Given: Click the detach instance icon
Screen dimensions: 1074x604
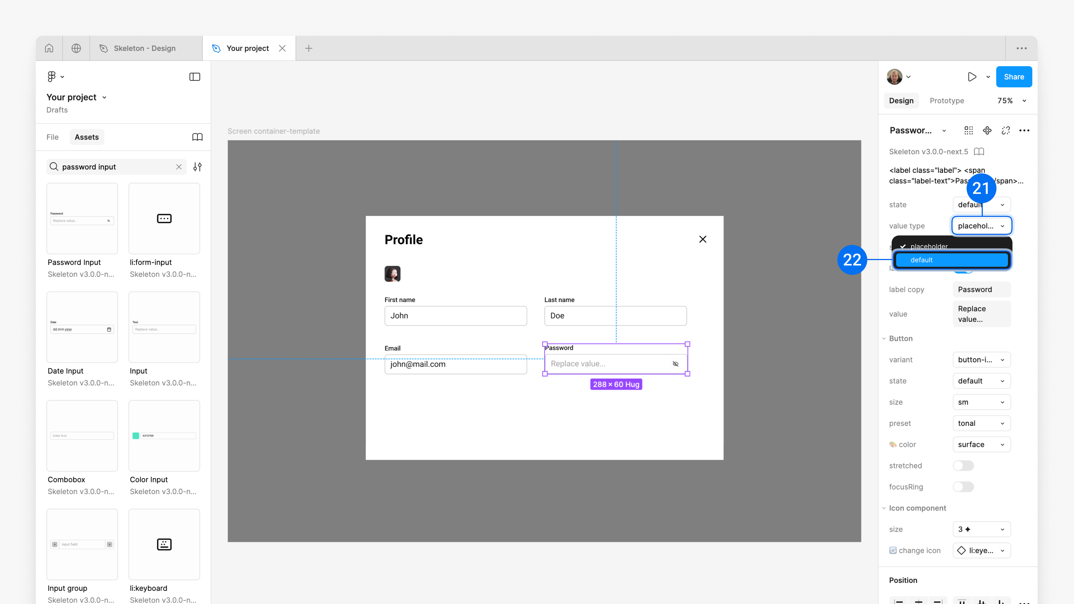Looking at the screenshot, I should pyautogui.click(x=1006, y=131).
